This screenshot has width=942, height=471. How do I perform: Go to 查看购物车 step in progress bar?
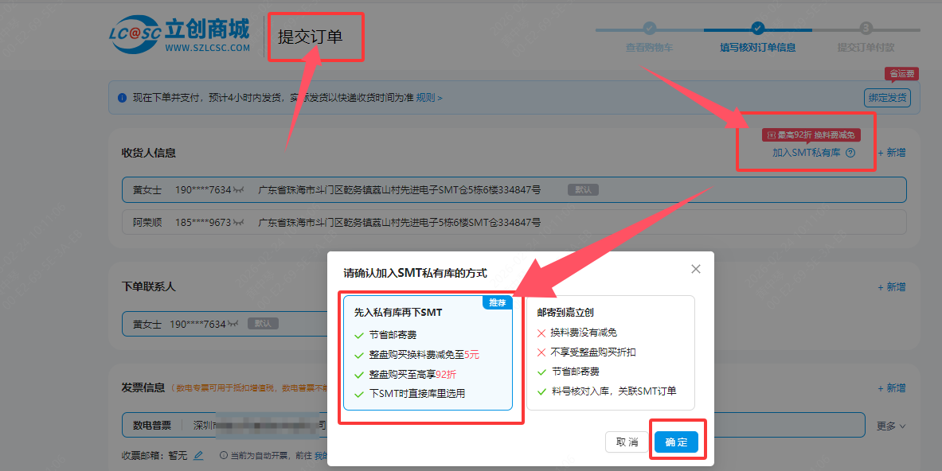[x=649, y=47]
